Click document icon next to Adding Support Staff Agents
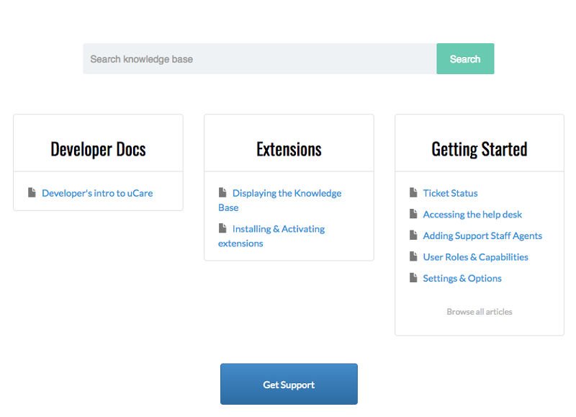This screenshot has width=576, height=417. pos(413,235)
